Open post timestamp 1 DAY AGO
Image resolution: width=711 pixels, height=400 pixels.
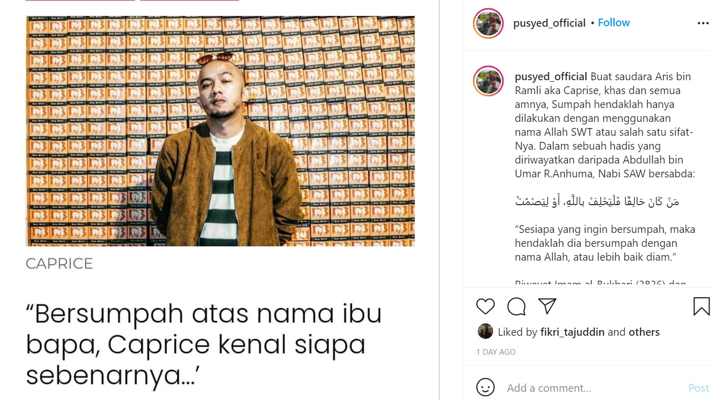(496, 352)
